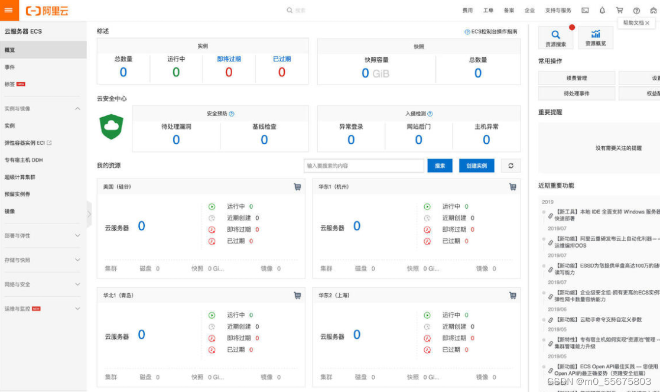The image size is (660, 392).
Task: Open the notification bell
Action: 602,10
